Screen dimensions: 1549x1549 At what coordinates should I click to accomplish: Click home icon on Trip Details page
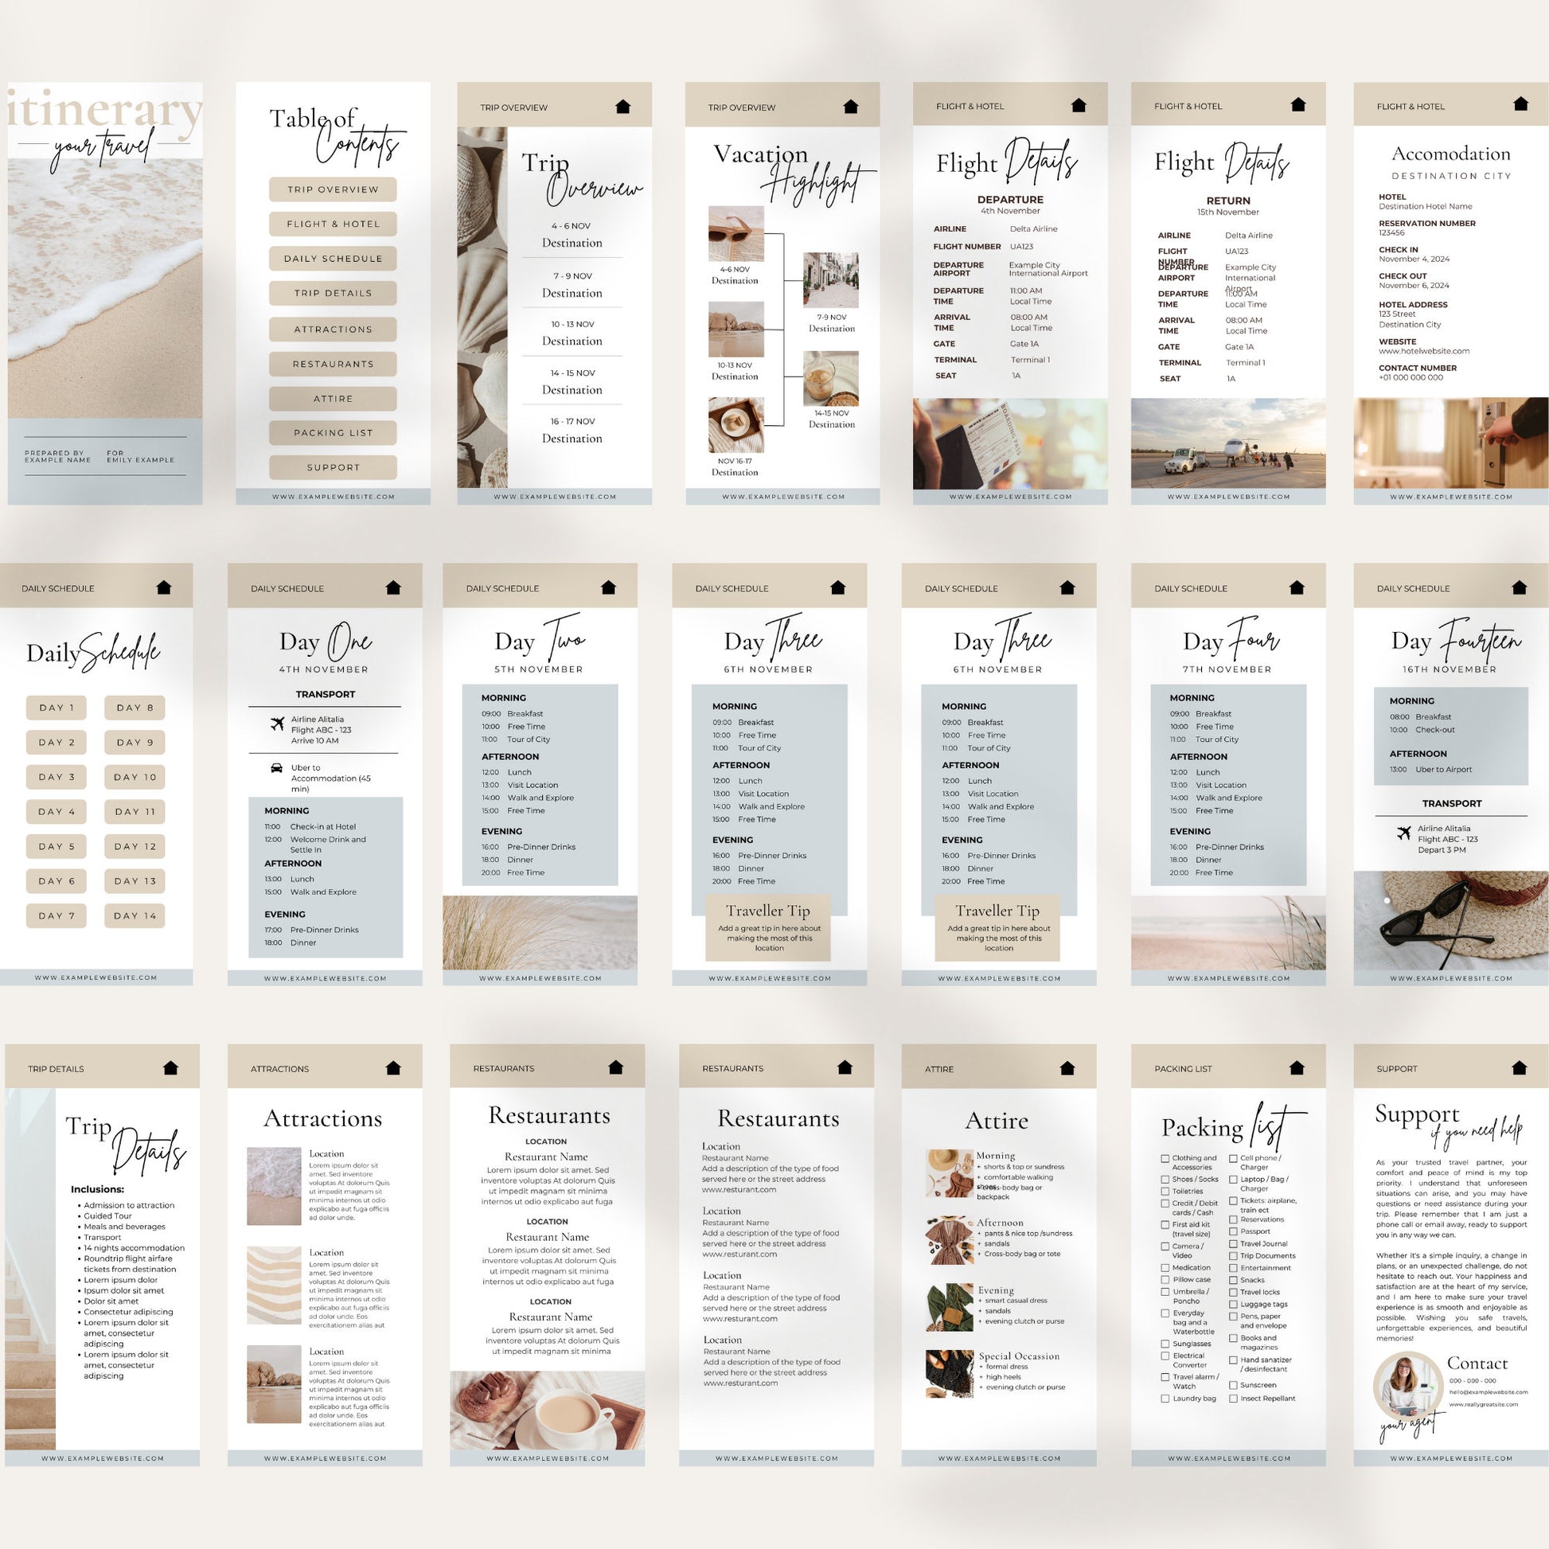[170, 1067]
